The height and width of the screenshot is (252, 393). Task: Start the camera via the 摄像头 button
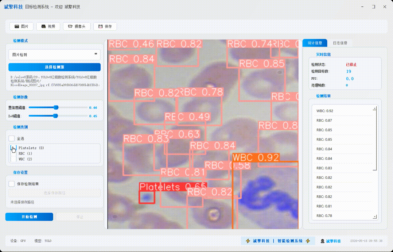[x=76, y=26]
